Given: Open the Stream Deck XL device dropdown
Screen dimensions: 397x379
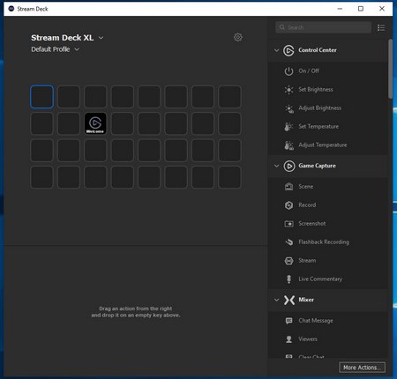Looking at the screenshot, I should (x=101, y=38).
